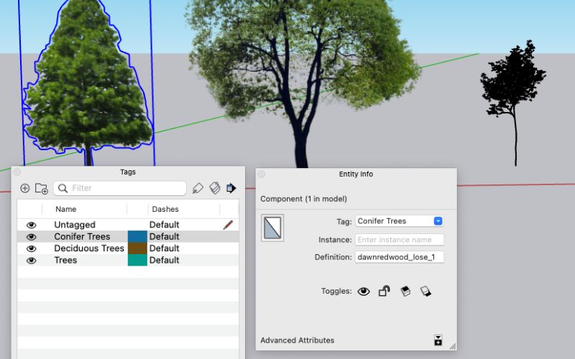
Task: Click the Add Tag Folder icon
Action: [x=42, y=188]
